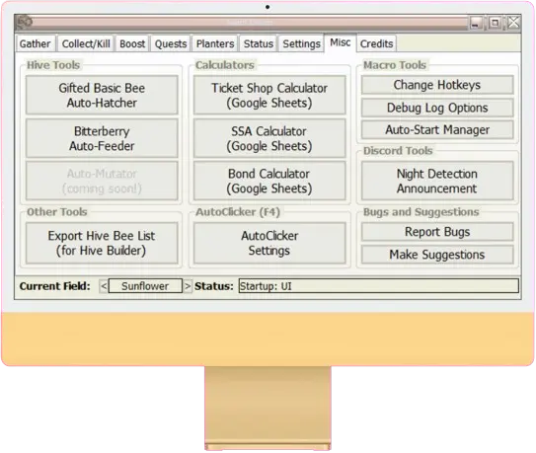Switch to the Status tab
The image size is (536, 453).
(259, 43)
